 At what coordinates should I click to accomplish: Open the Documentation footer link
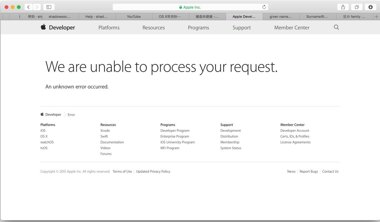(112, 142)
